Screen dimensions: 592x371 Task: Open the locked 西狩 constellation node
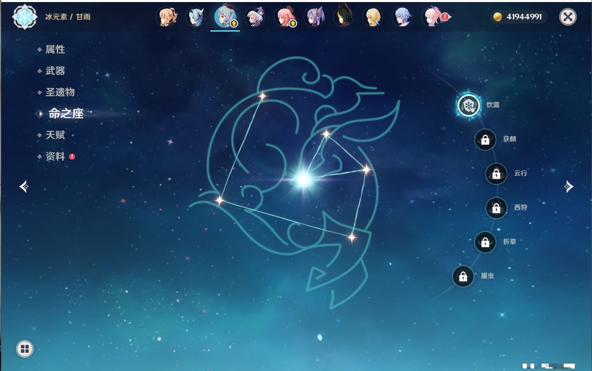point(496,208)
